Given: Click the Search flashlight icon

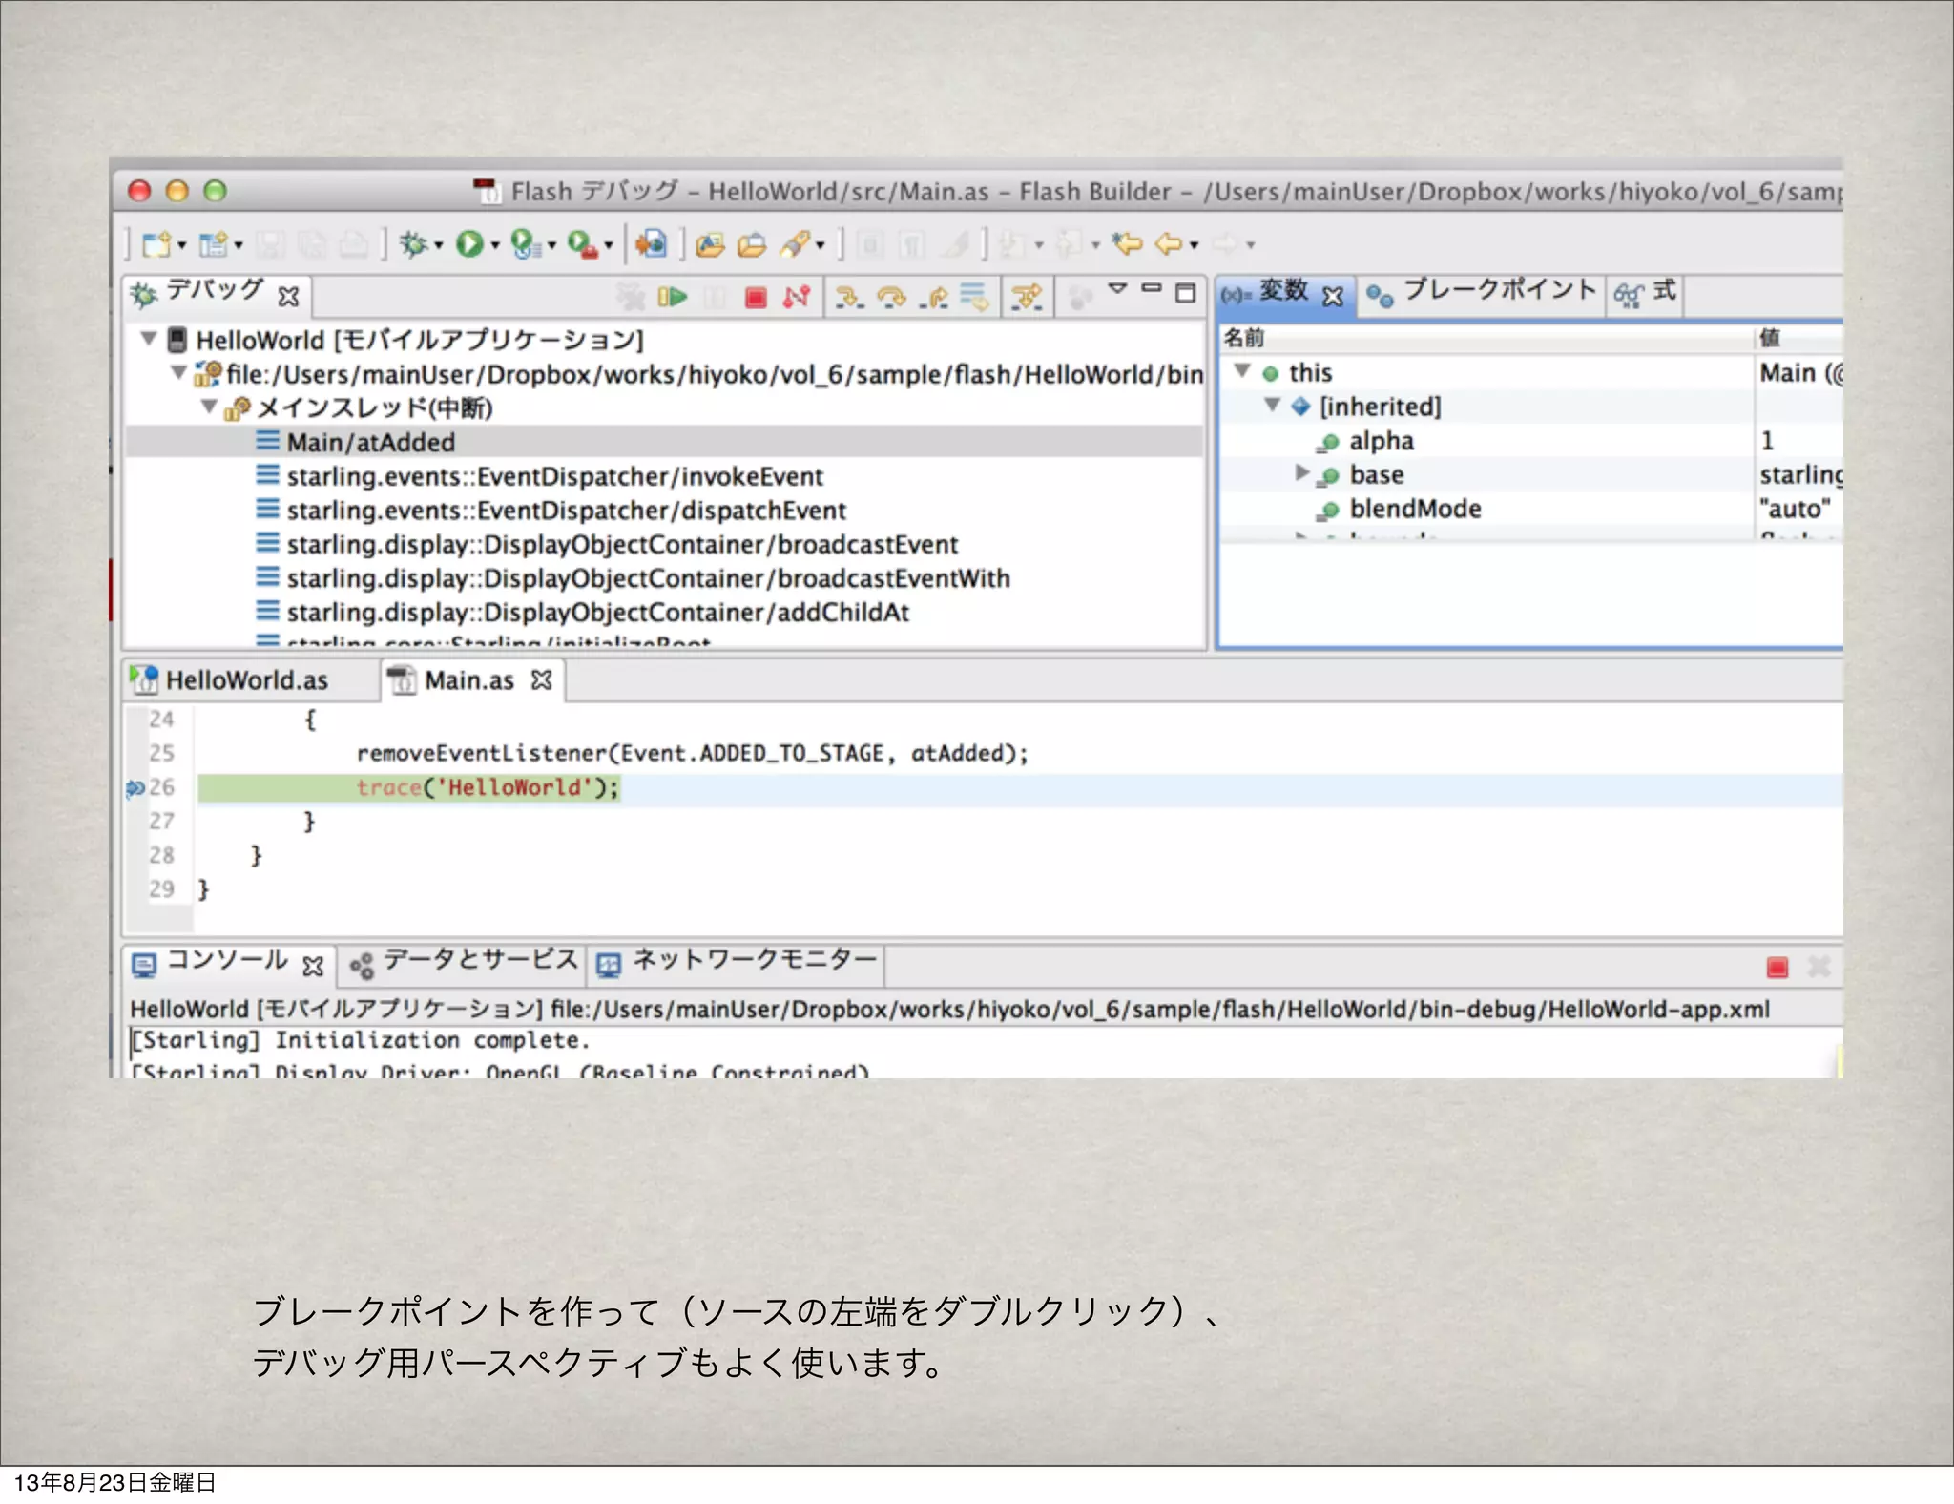Looking at the screenshot, I should 795,244.
